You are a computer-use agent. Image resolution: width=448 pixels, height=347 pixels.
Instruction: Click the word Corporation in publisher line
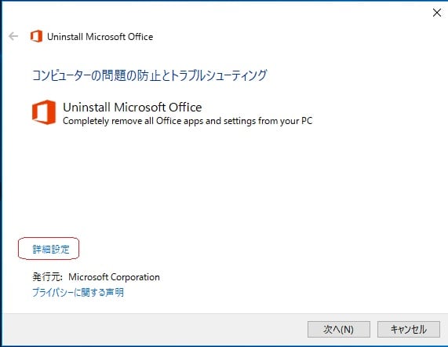[135, 277]
